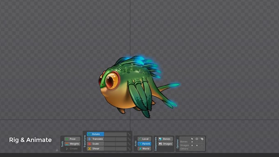Select the Pose tool

(72, 139)
